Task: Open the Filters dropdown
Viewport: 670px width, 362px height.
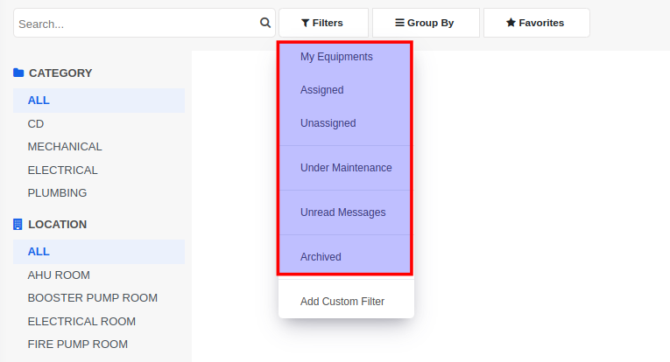Action: tap(323, 23)
